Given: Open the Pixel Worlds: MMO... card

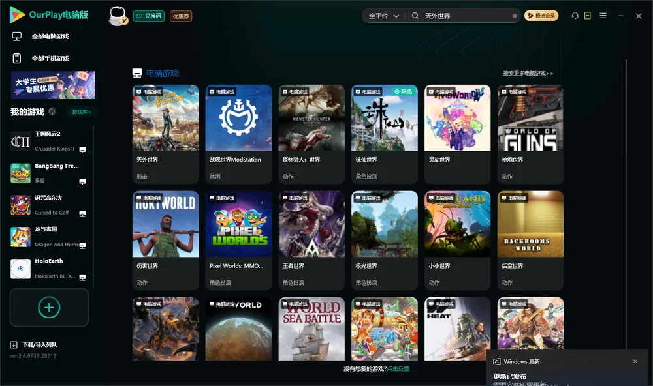Looking at the screenshot, I should pyautogui.click(x=238, y=240).
